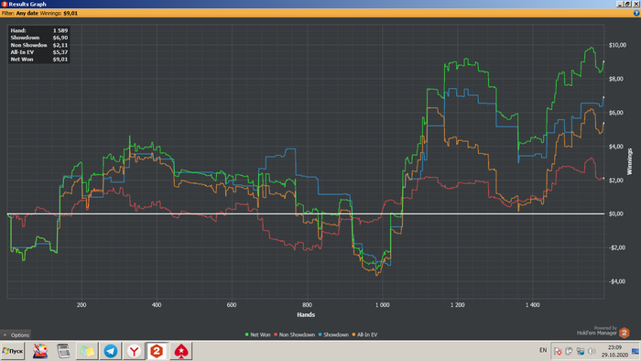The width and height of the screenshot is (641, 361).
Task: Open the sticky notes taskbar icon
Action: pos(87,351)
